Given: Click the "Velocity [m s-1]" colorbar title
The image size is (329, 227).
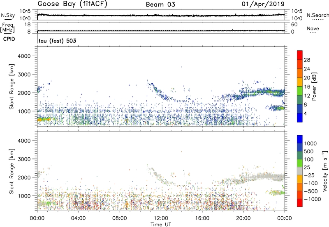Looking at the screenshot, I should (x=325, y=171).
